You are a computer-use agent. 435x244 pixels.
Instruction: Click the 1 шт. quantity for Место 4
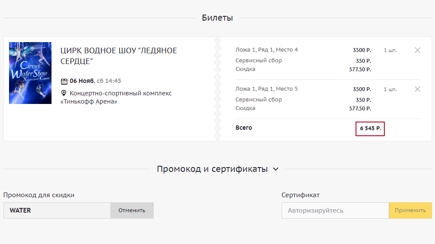click(390, 50)
